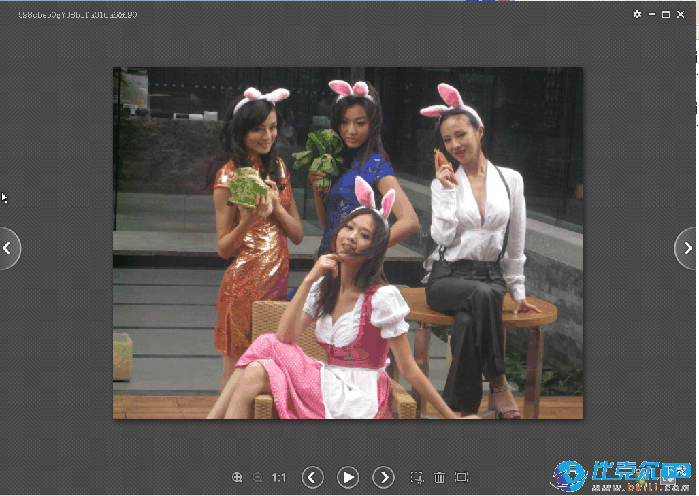Viewport: 699px width, 496px height.
Task: Delete the current picture using the trash icon
Action: click(x=440, y=478)
